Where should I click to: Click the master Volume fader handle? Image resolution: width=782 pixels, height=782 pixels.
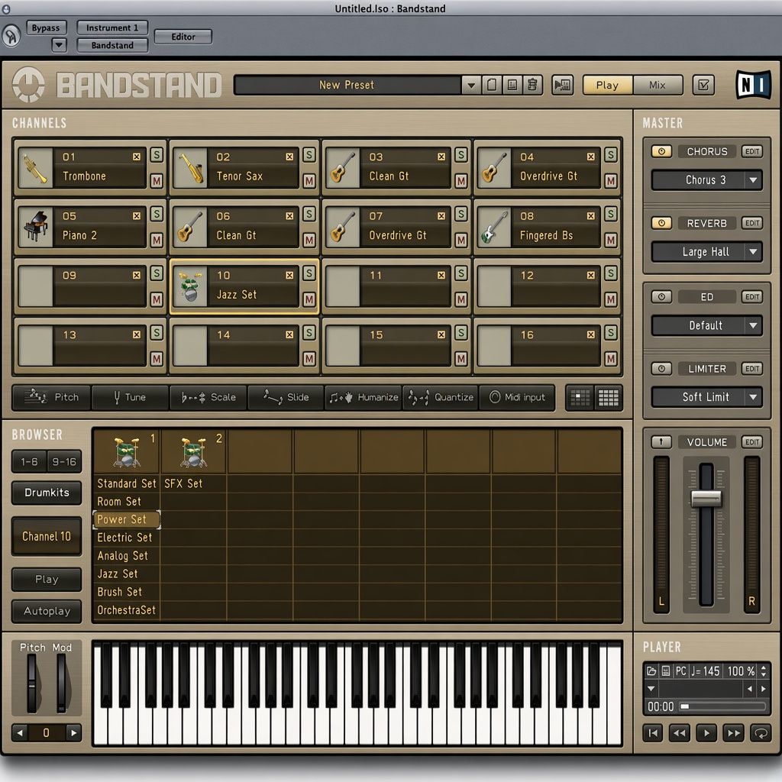coord(706,498)
